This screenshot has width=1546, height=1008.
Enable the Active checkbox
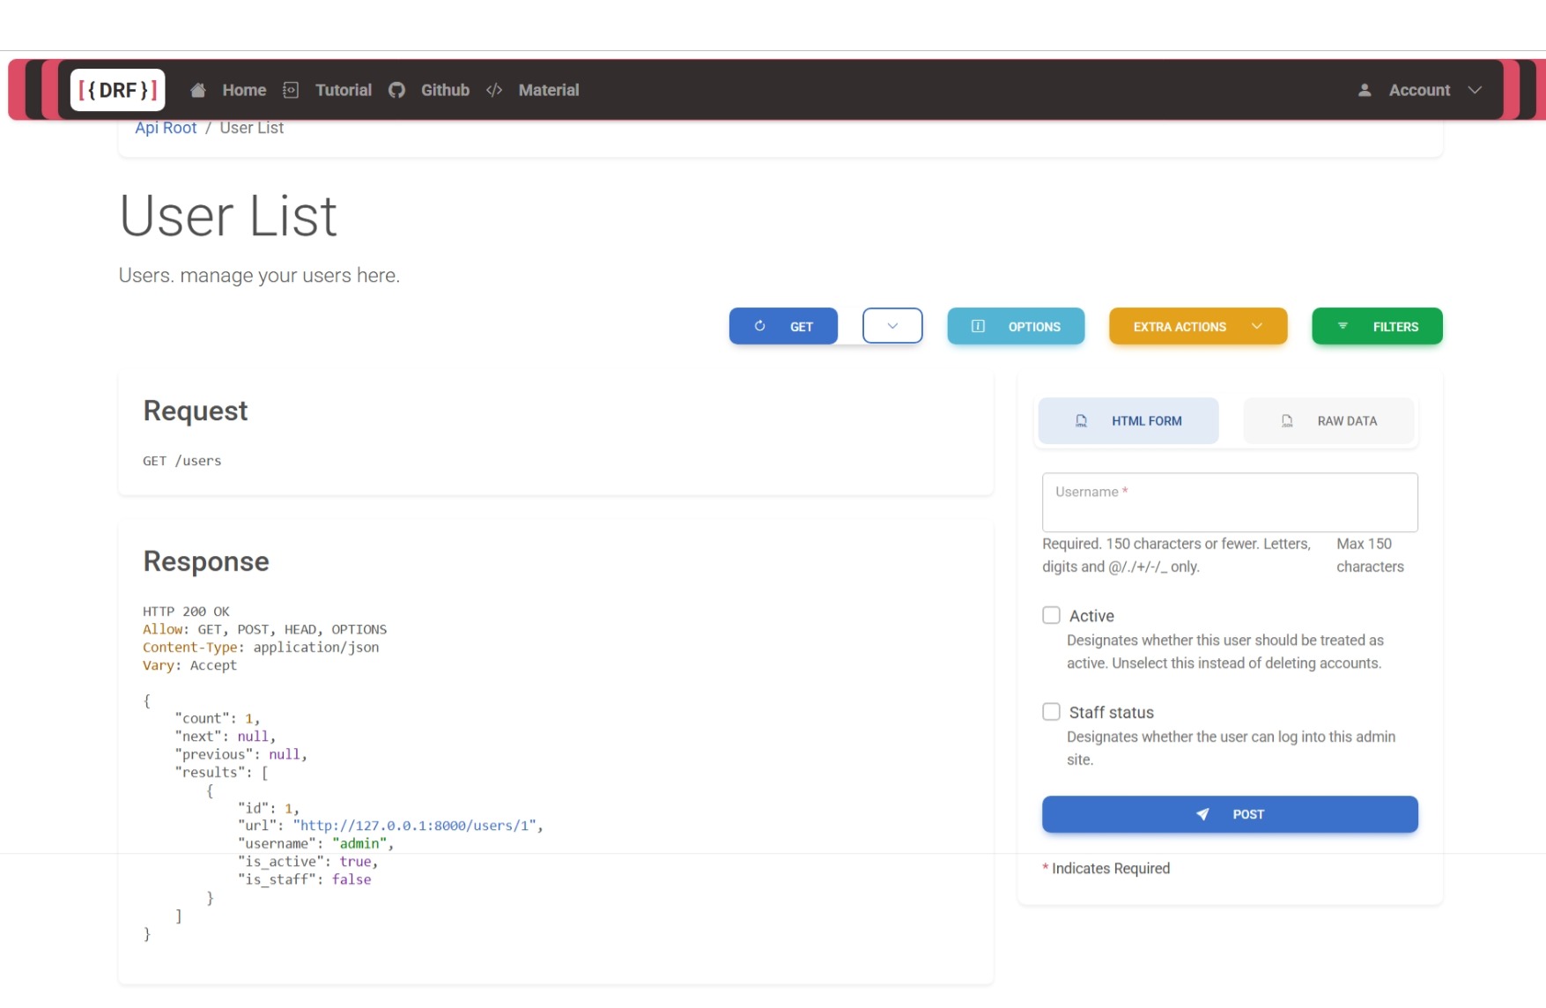click(1051, 615)
